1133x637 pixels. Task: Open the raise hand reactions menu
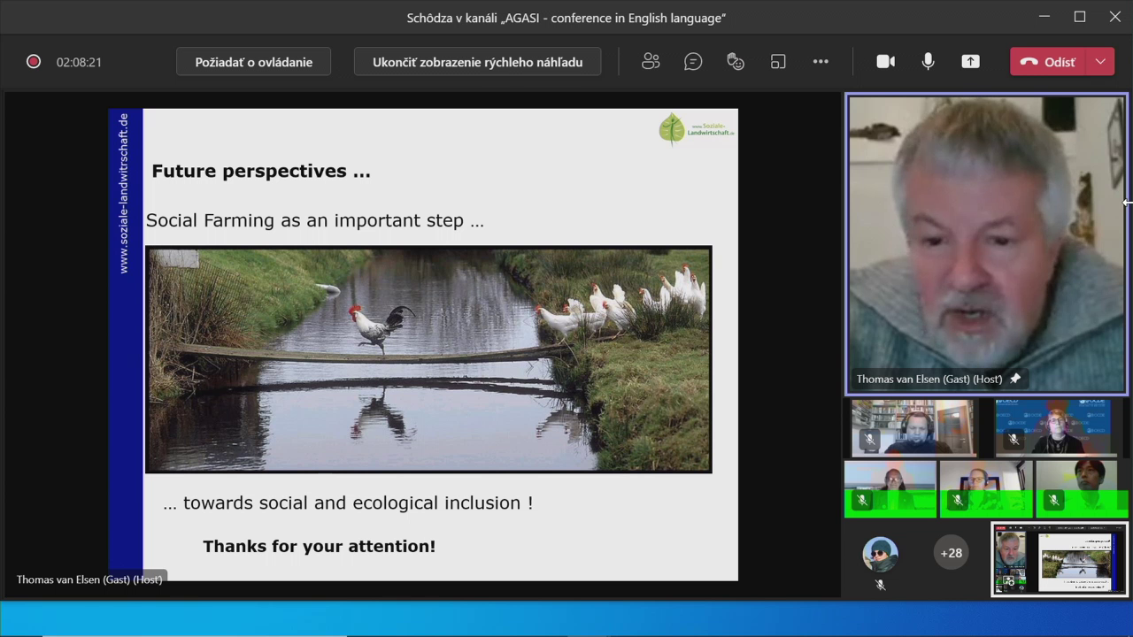(736, 62)
